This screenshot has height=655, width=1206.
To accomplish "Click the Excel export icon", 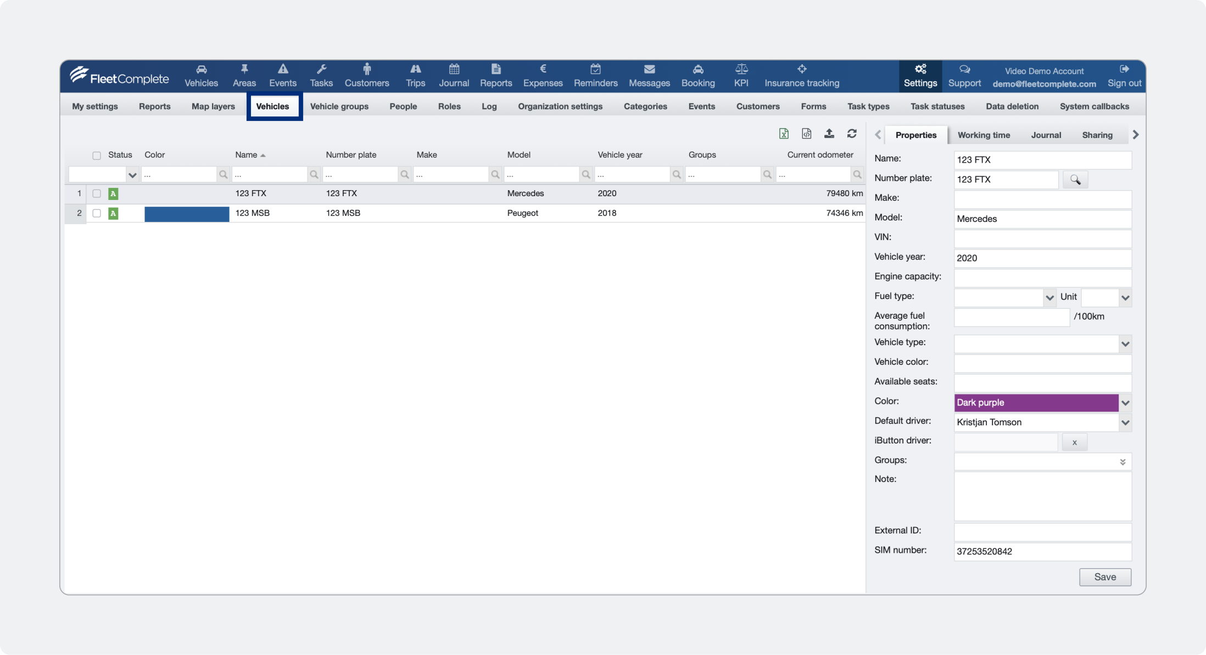I will 784,134.
